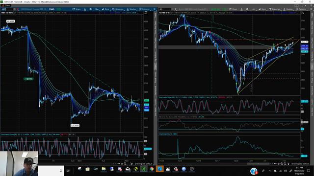Click the HI: 4000 price bubble

10,21
